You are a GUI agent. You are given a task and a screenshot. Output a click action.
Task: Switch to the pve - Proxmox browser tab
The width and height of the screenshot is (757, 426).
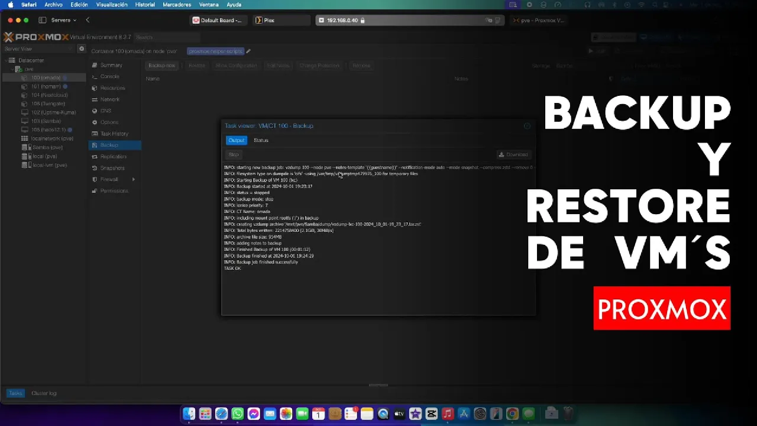click(538, 20)
